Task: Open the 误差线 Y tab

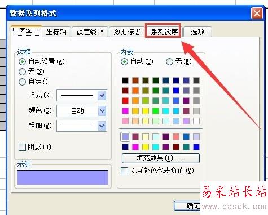Action: tap(90, 32)
